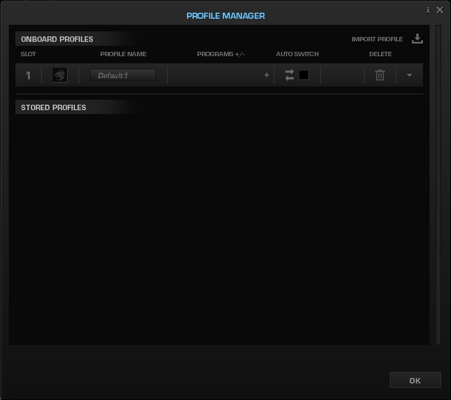Click the PROGRAMS +/- column header
Screen dimensions: 451x400
coord(221,54)
